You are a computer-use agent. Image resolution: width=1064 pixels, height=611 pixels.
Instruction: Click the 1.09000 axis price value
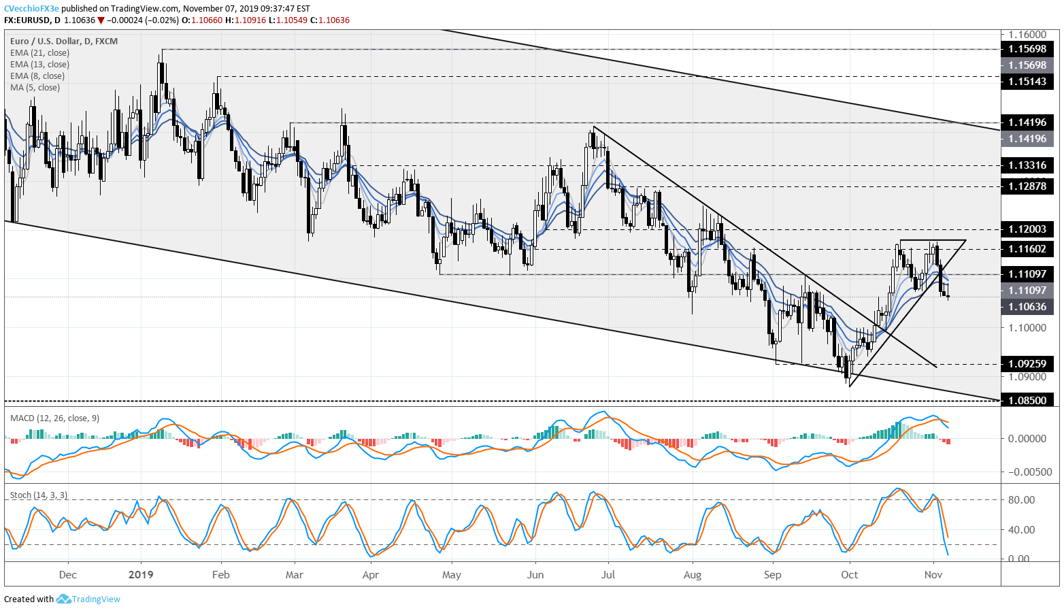pyautogui.click(x=1027, y=377)
